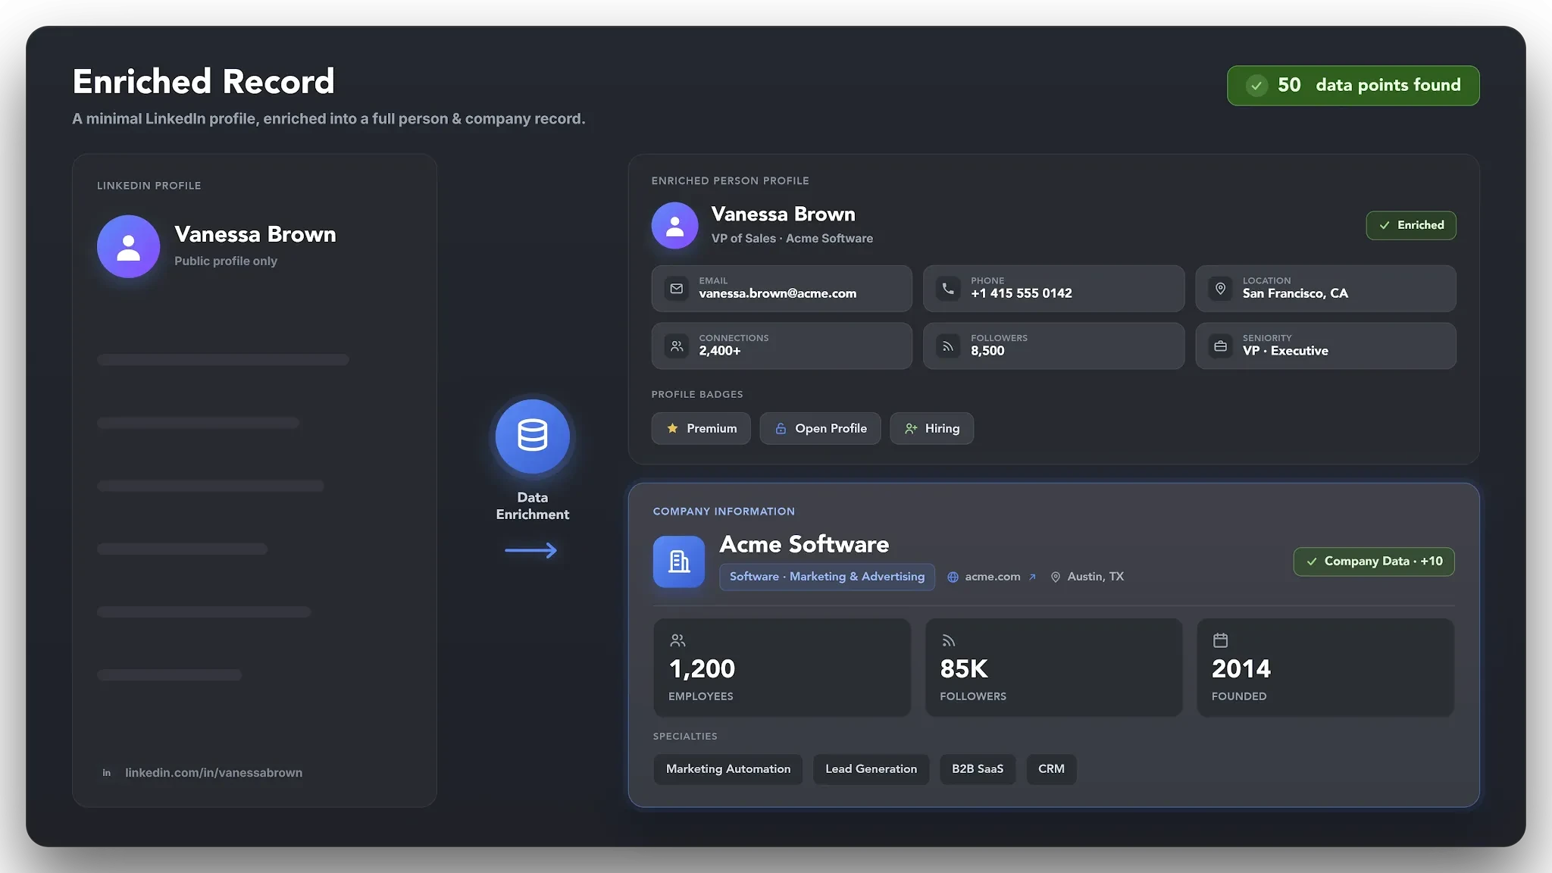Click the Austin, TX company location

click(1095, 577)
